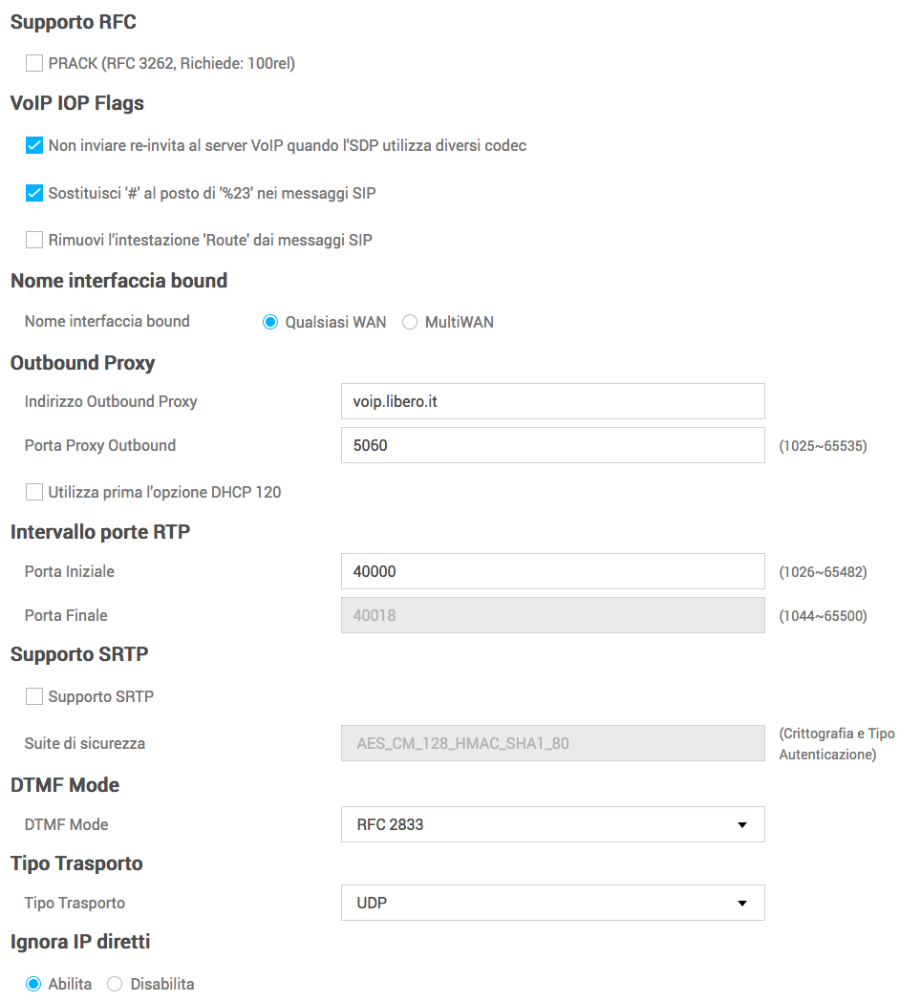Click the Indirizzo Outbound Proxy address field
The width and height of the screenshot is (921, 1001).
pos(552,401)
